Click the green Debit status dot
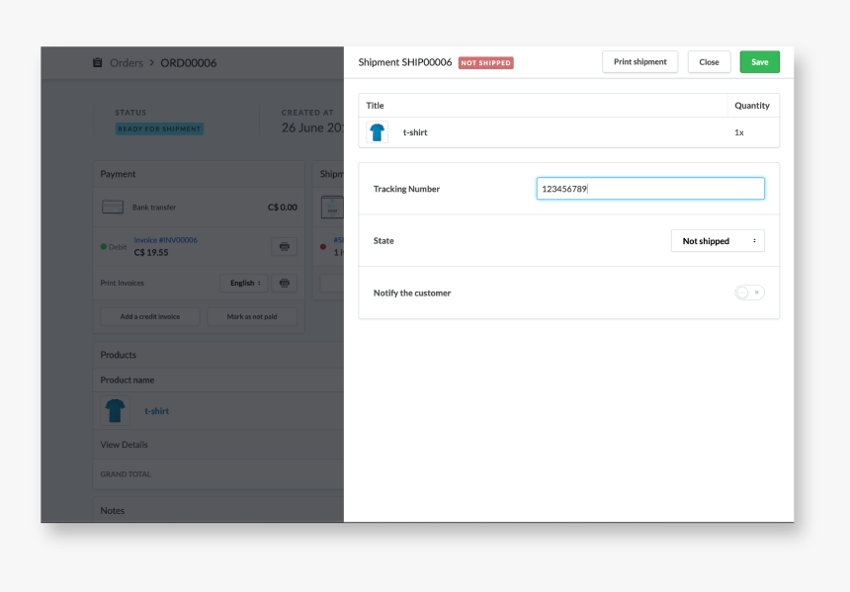Viewport: 850px width, 592px height. (104, 246)
